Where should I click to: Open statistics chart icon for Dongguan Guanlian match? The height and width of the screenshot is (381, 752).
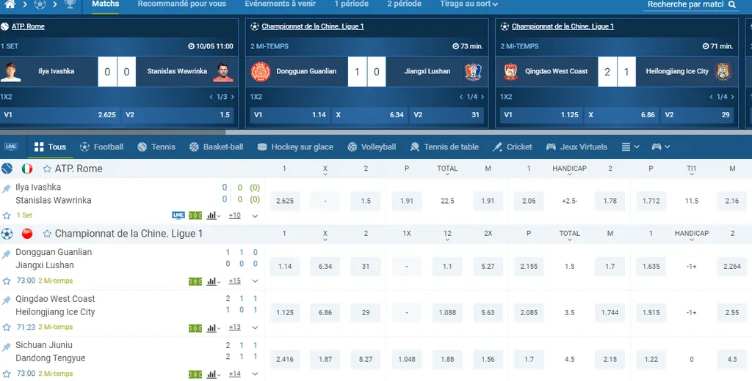coord(212,281)
